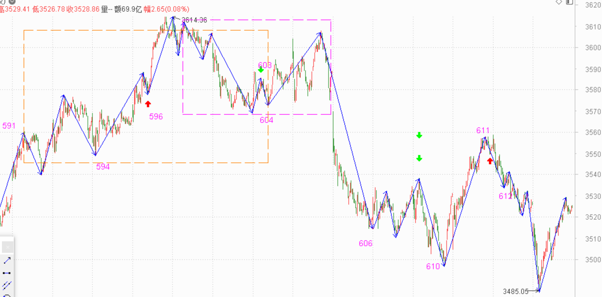
Task: Click the 606 pivot label
Action: [x=365, y=243]
